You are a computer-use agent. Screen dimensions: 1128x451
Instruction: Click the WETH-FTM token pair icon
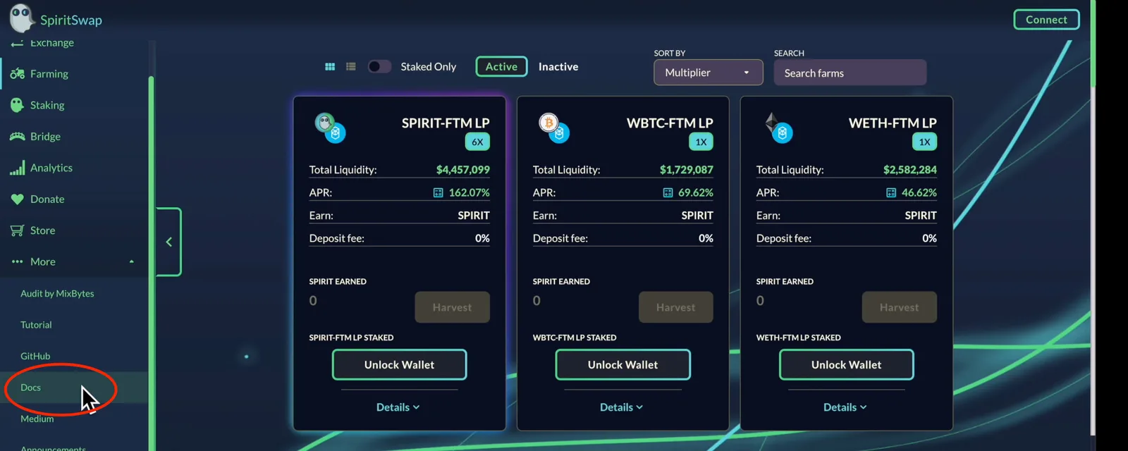[x=778, y=128]
